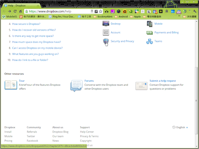Open the 柚子之家 bookmark
Viewport: 199px width, 149px height.
point(84,16)
